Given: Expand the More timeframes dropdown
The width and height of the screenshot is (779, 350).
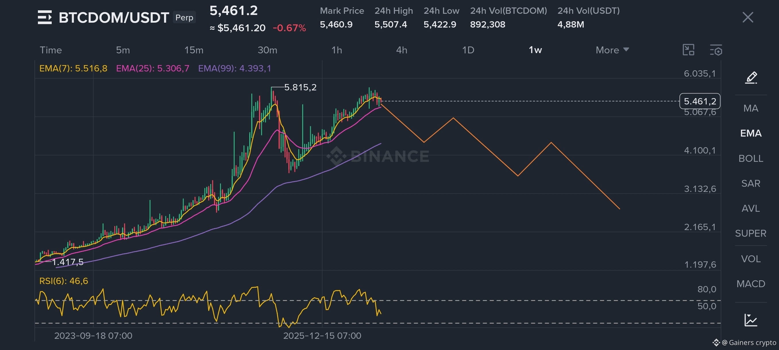Looking at the screenshot, I should click(x=612, y=50).
